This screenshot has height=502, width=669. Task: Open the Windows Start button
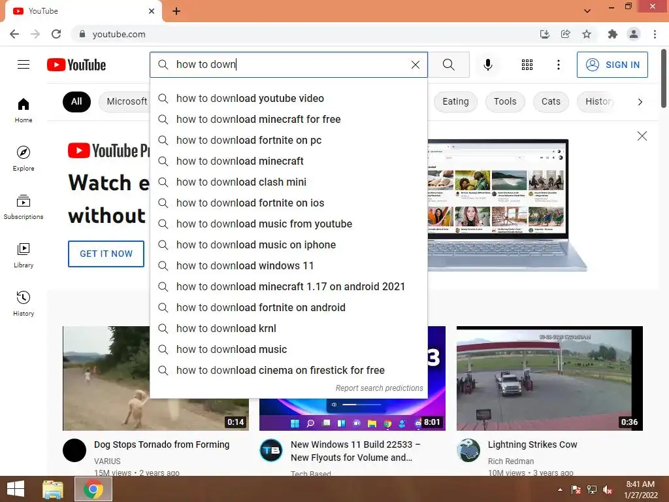point(16,489)
